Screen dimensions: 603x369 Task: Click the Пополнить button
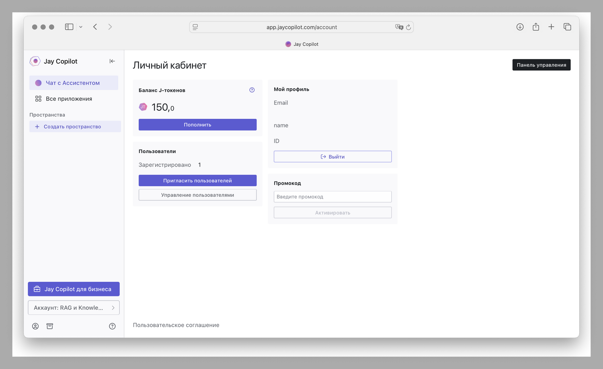[197, 124]
